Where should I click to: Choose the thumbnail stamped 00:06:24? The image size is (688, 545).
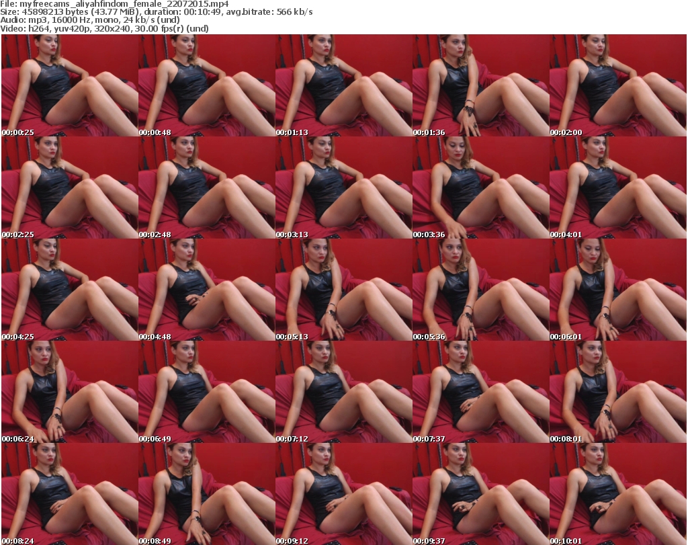70,392
